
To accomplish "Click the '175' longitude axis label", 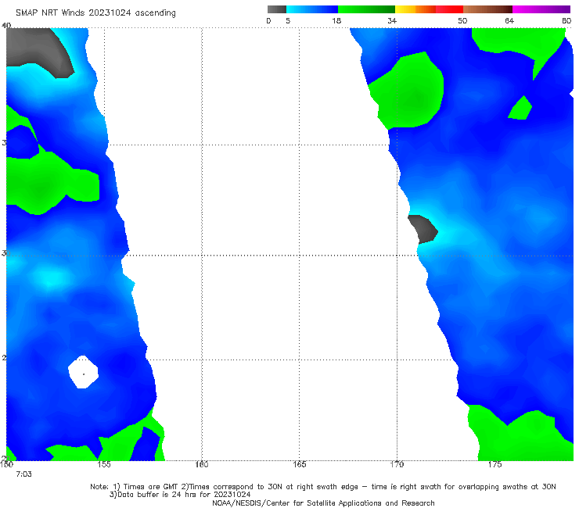I will (x=494, y=464).
